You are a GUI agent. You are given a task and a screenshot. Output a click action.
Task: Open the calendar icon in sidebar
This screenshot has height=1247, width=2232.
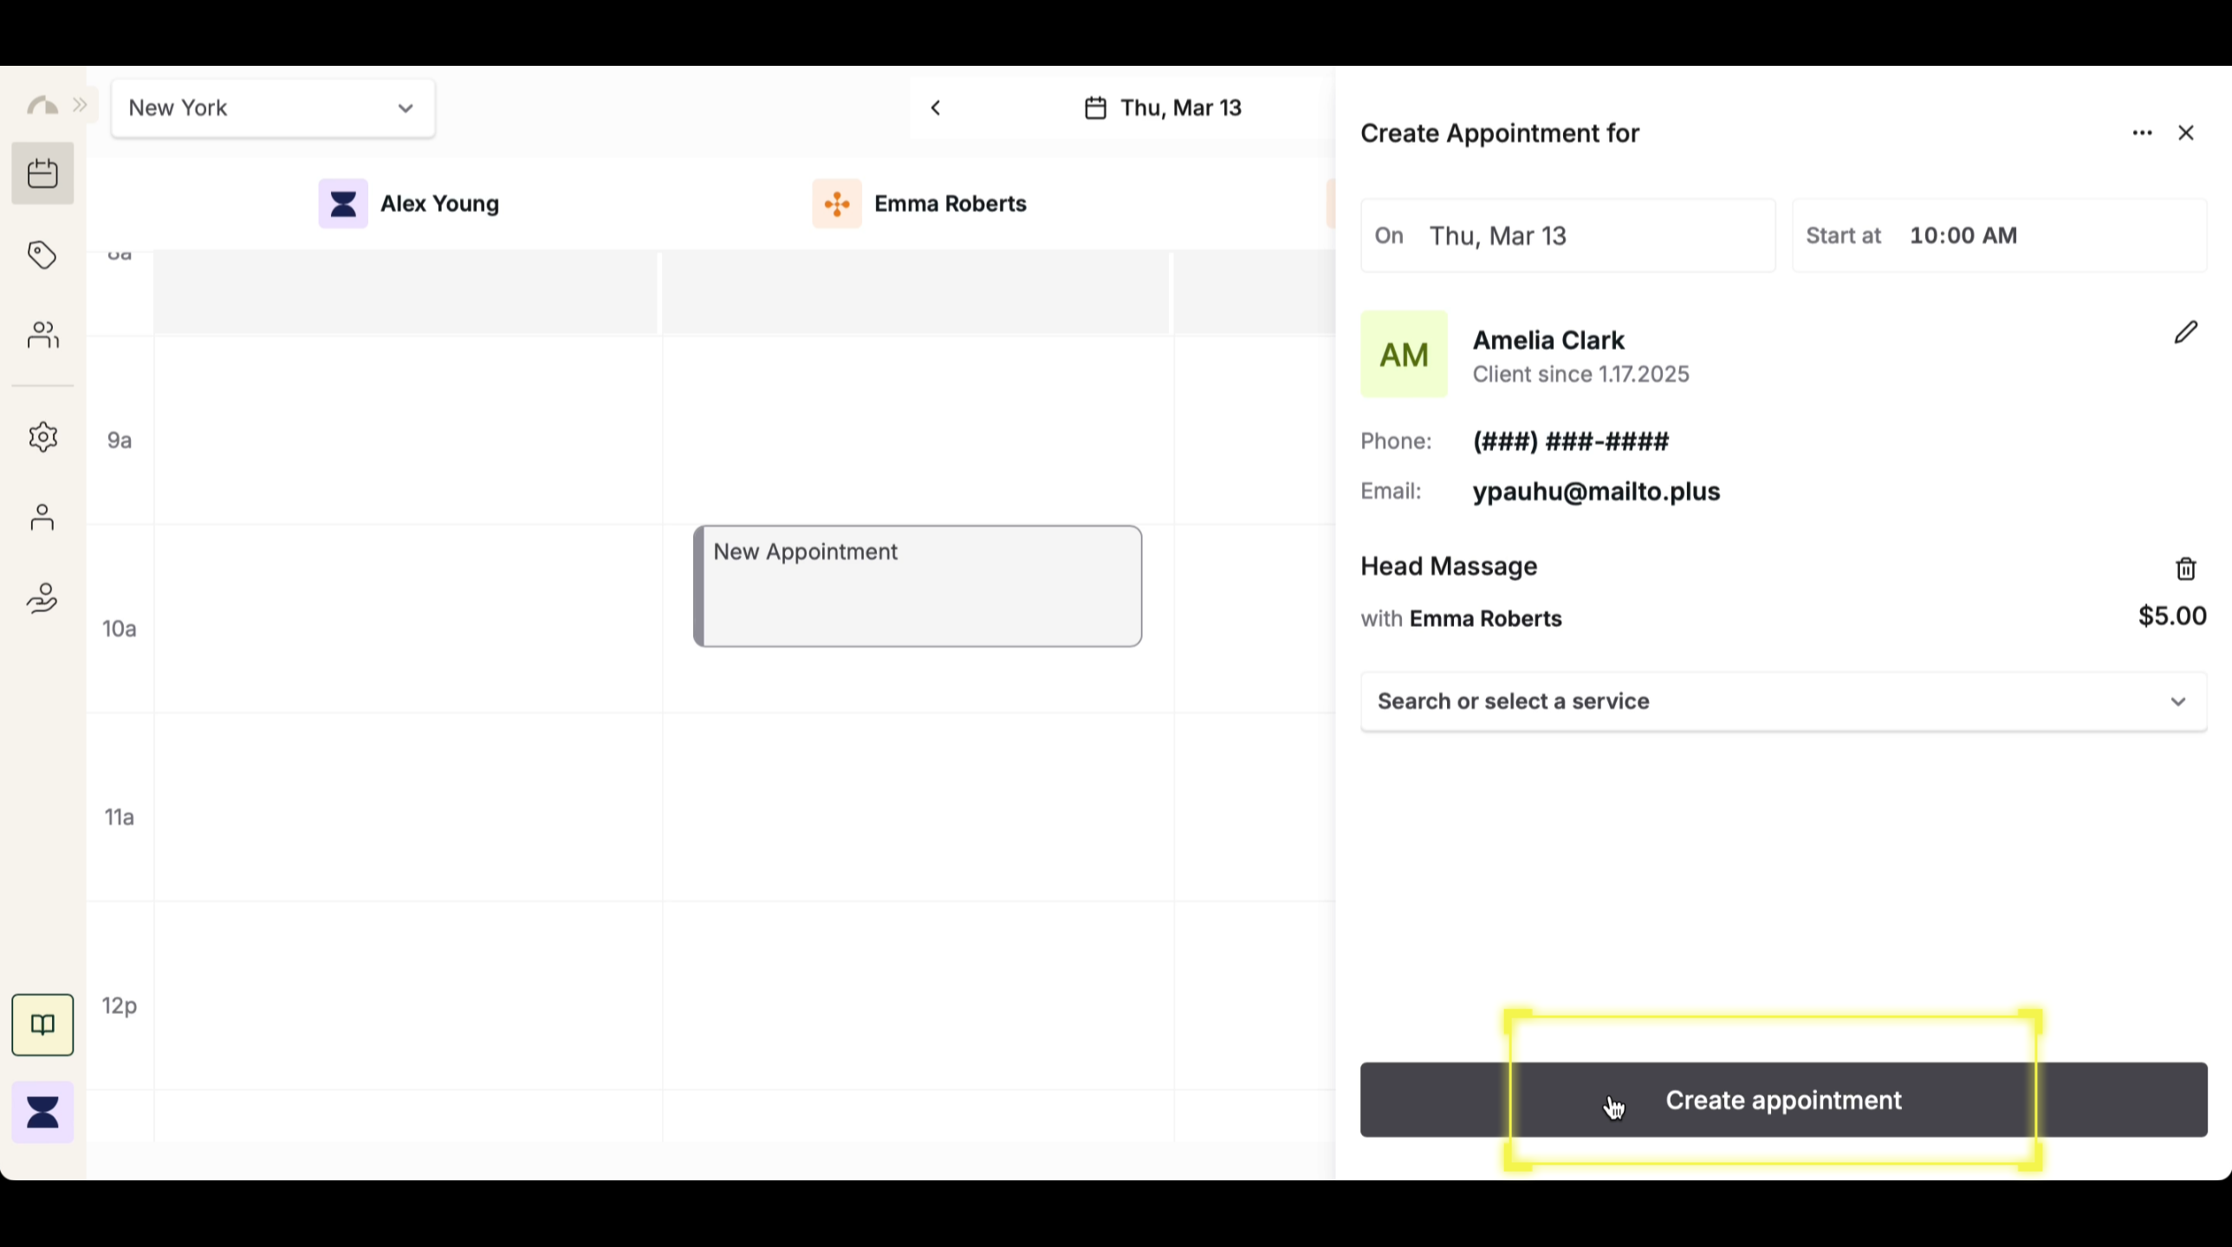pyautogui.click(x=42, y=173)
